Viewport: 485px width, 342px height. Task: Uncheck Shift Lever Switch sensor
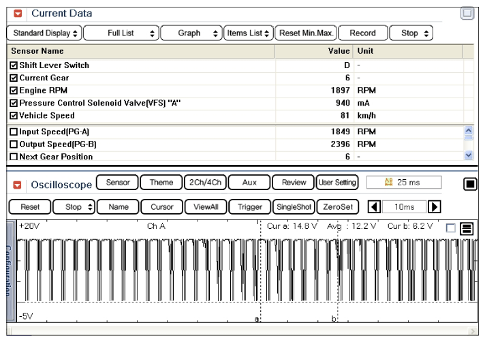click(x=14, y=65)
